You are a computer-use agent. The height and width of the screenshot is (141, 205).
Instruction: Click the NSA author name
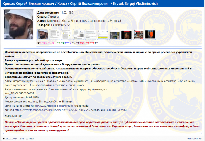[31, 139]
